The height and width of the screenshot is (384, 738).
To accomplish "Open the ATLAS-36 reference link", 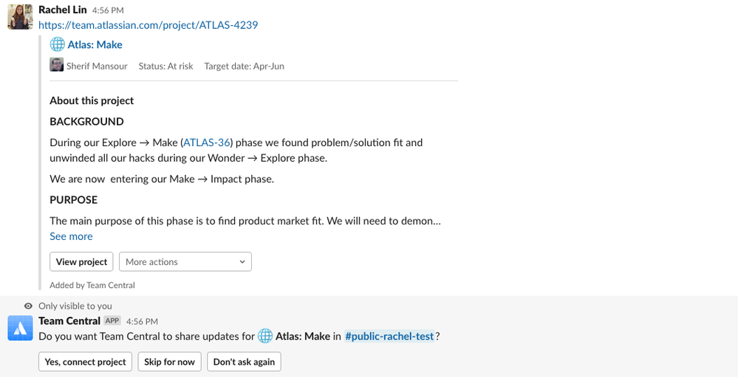I will (x=207, y=143).
